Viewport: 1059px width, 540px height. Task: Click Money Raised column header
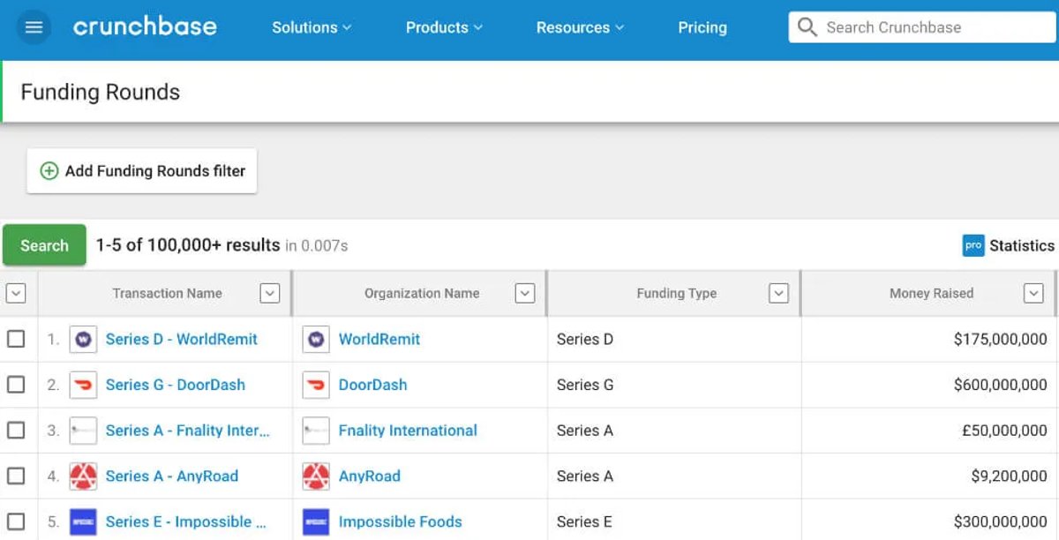[931, 293]
